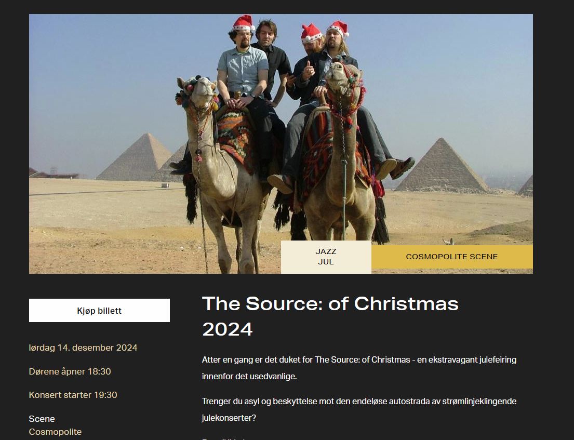Viewport: 574px width, 440px height.
Task: Click the word julekonserter? in the description
Action: (229, 418)
